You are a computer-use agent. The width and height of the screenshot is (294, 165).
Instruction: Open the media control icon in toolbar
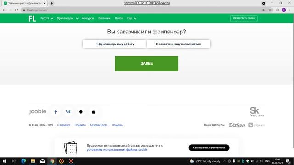pyautogui.click(x=277, y=10)
